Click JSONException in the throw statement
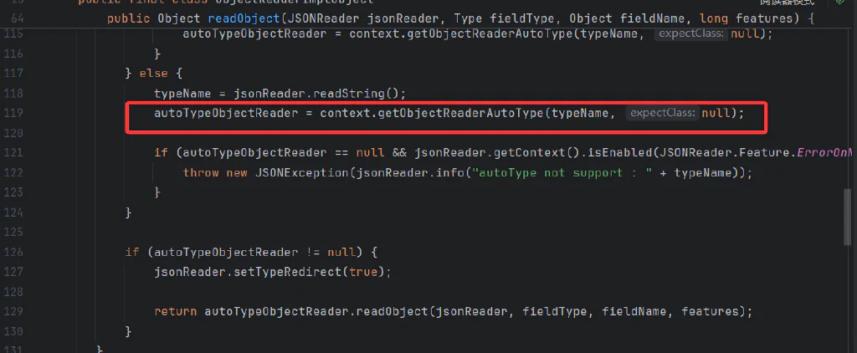Viewport: 857px width, 353px height. pos(301,173)
